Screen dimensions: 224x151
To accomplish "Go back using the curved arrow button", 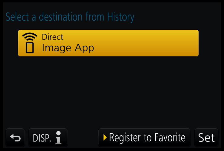I will [15, 137].
